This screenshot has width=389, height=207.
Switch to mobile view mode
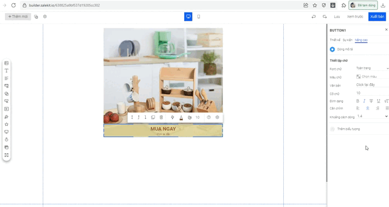tap(199, 16)
